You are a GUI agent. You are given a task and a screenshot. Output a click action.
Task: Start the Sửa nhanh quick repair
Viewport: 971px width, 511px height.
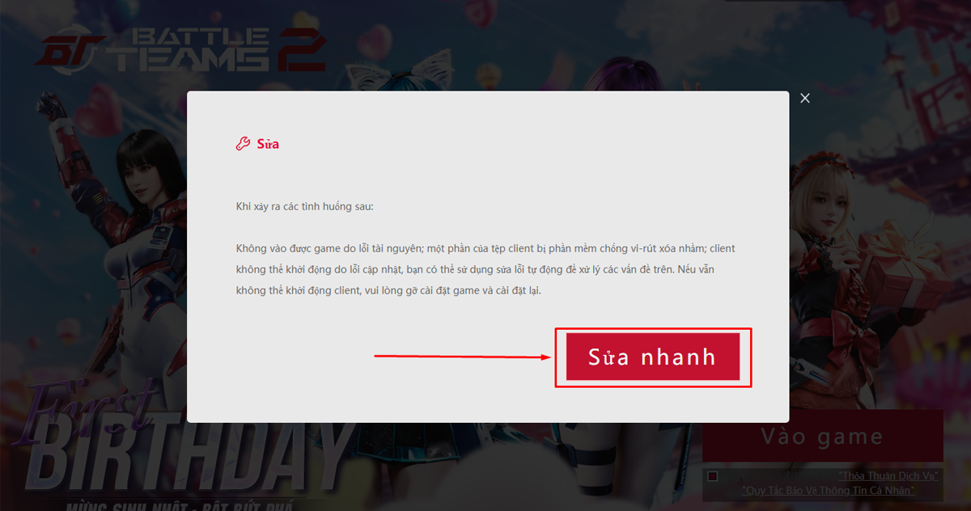coord(653,357)
